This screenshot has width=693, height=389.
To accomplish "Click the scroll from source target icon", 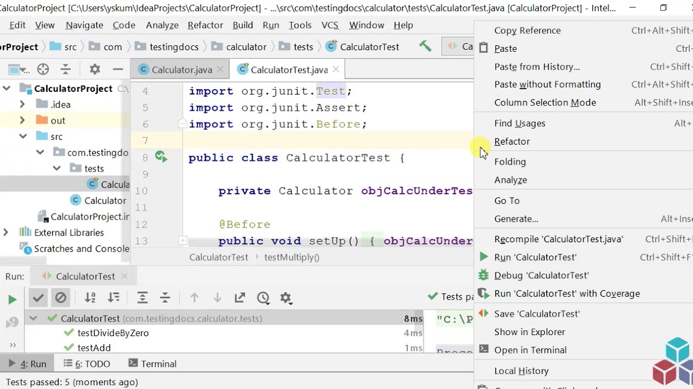I will (43, 69).
